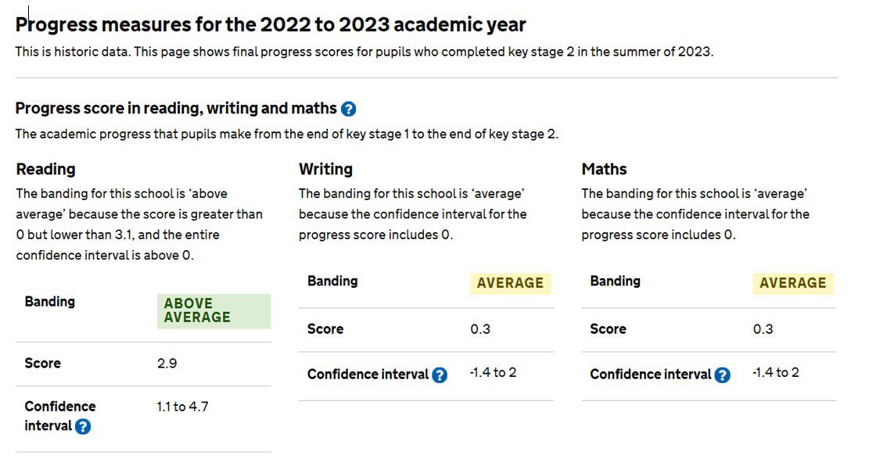Viewport: 869px width, 473px height.
Task: Select the Writing AVERAGE banding tag
Action: (510, 283)
